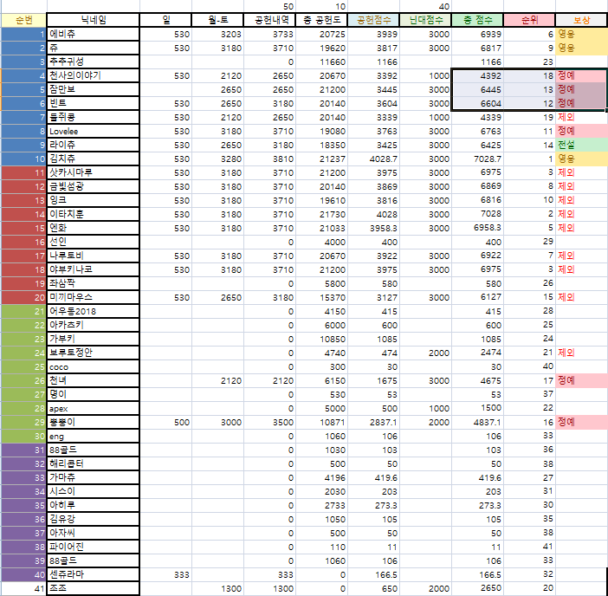Click the nickname cell apex

(93, 407)
